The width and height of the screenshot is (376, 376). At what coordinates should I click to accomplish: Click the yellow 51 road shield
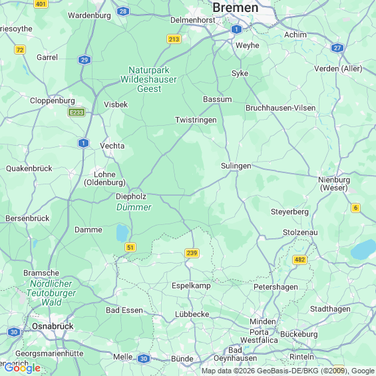tap(130, 248)
